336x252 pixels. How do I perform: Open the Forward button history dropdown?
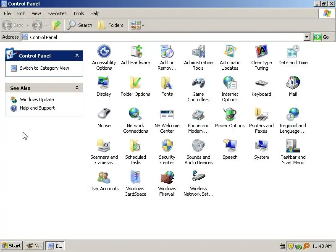pos(47,25)
